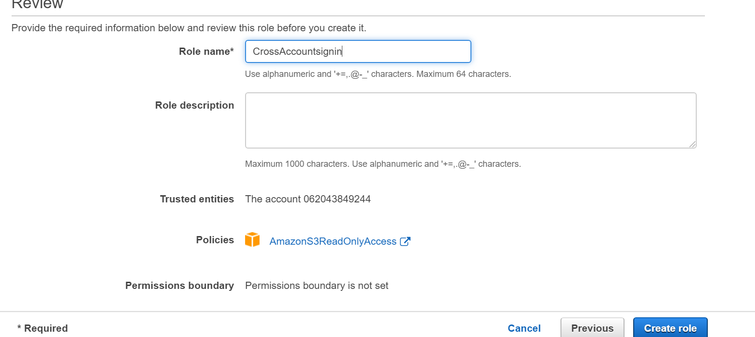The width and height of the screenshot is (755, 337).
Task: Click the 'Permissions boundary is not set' text
Action: click(x=316, y=286)
